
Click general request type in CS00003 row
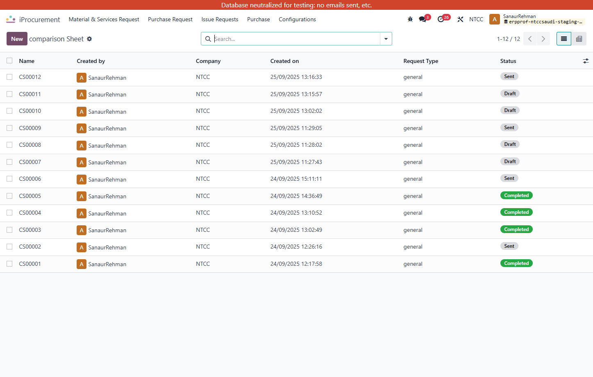coord(413,230)
